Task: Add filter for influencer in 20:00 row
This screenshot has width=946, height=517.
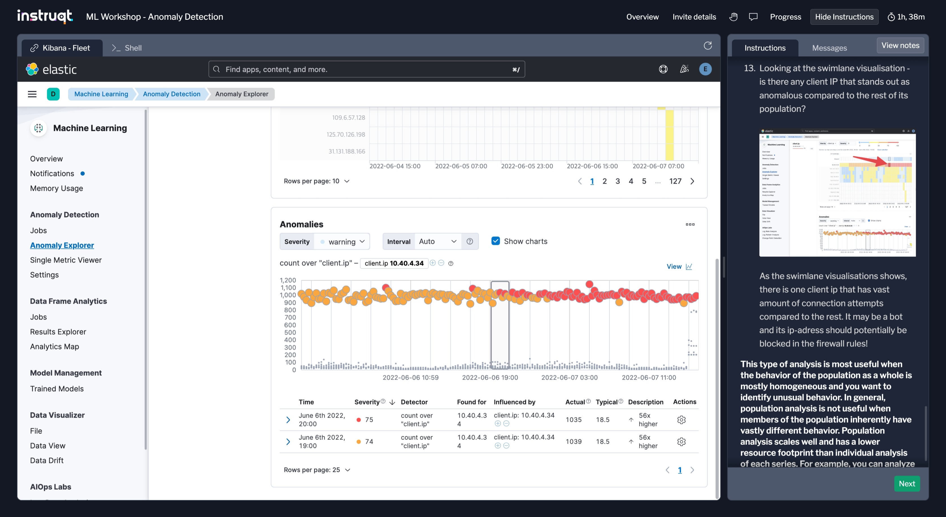Action: click(x=498, y=424)
